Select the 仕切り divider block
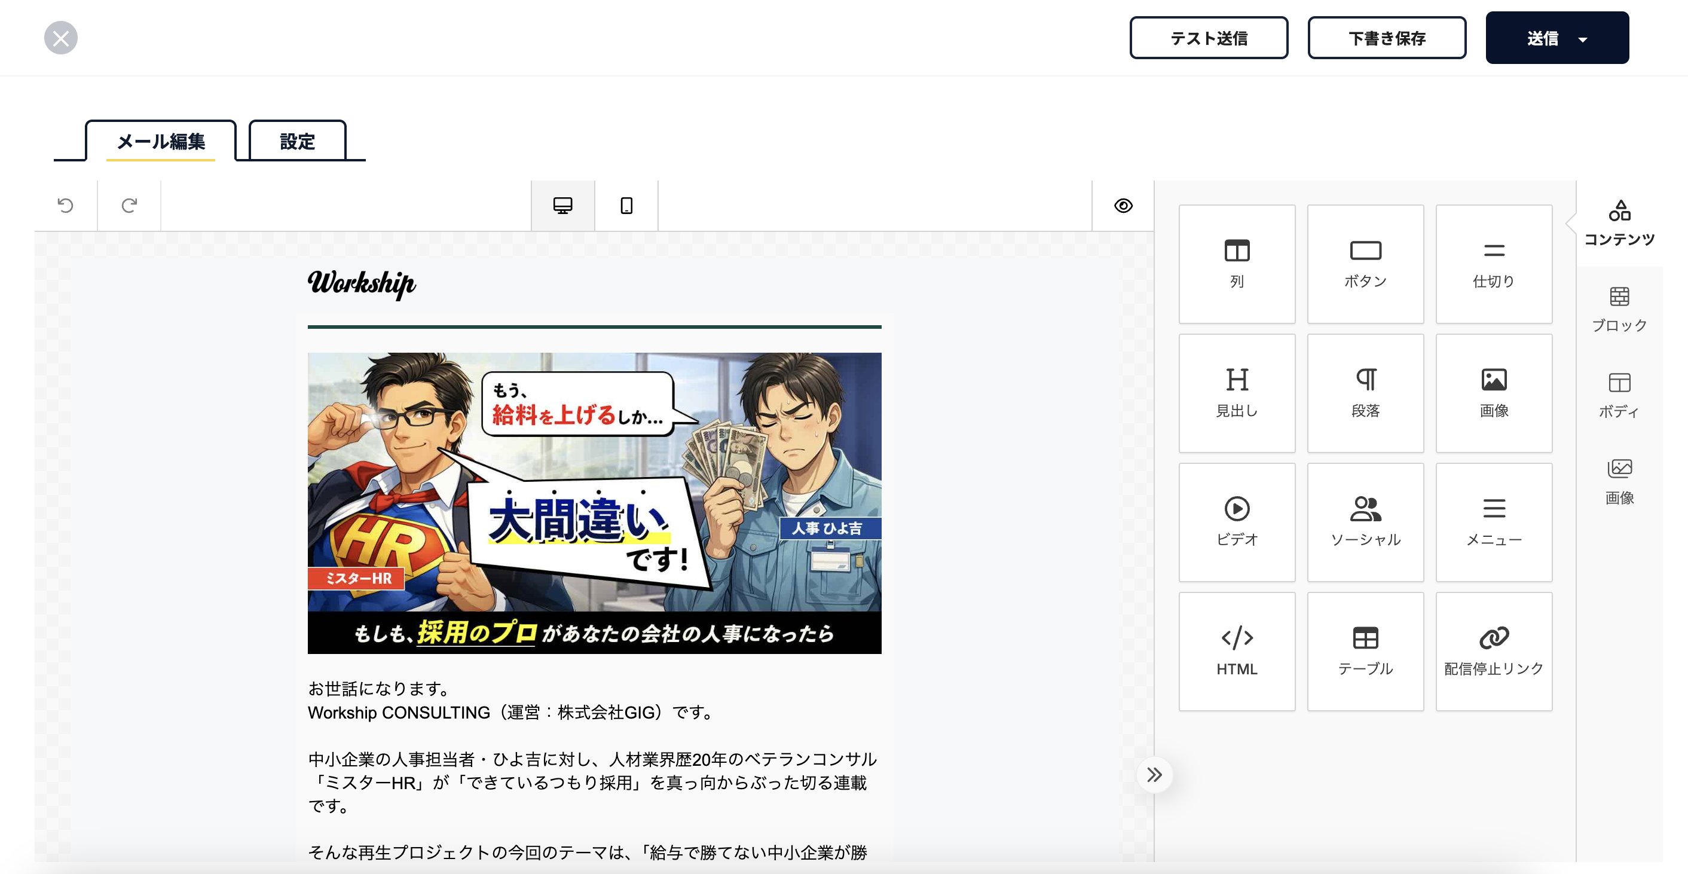1688x874 pixels. pos(1493,264)
